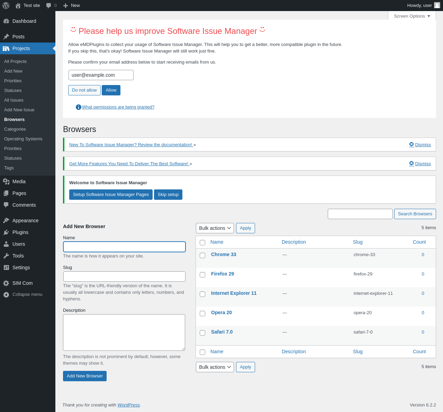Click the Add New Browser submit button
The width and height of the screenshot is (443, 412).
click(85, 376)
